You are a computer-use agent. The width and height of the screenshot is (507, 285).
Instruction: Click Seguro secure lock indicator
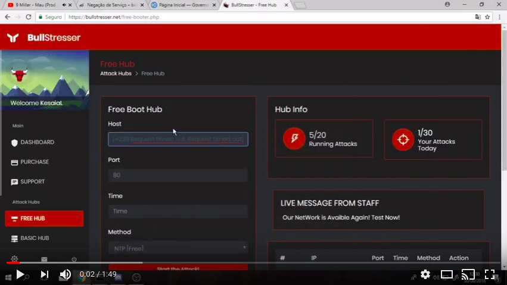click(x=50, y=17)
